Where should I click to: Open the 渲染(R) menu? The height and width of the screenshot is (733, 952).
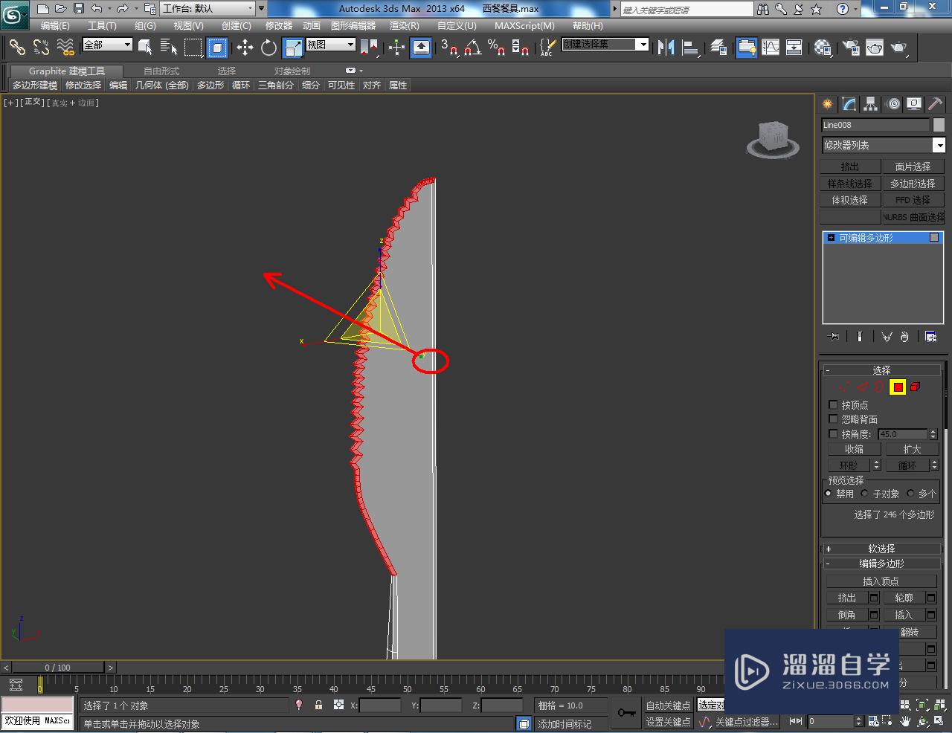(x=404, y=25)
